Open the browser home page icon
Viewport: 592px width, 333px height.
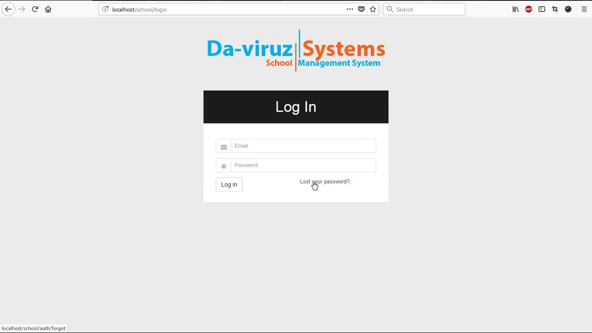click(48, 9)
